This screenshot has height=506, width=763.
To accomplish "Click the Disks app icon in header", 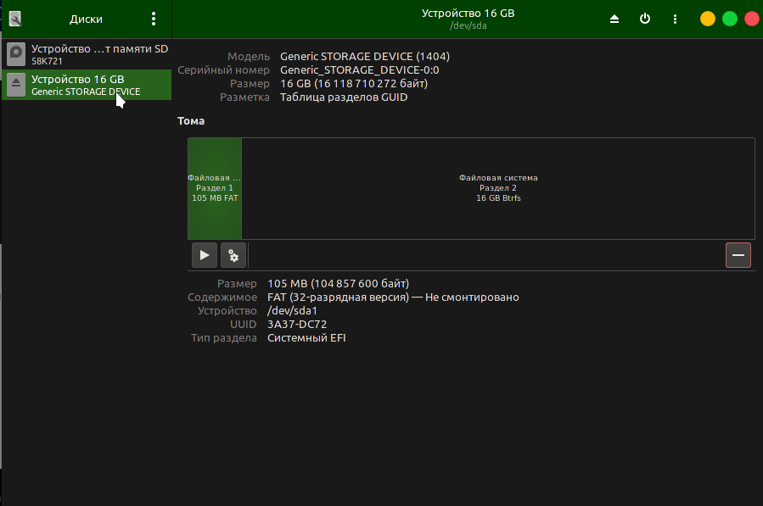I will (x=15, y=19).
